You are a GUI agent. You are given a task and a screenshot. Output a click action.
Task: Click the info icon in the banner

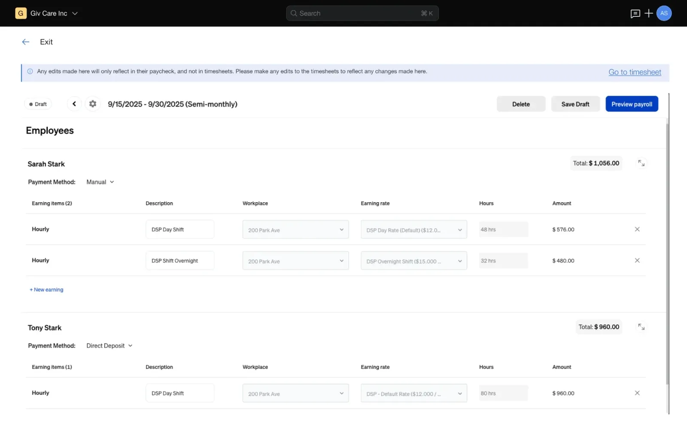(30, 72)
